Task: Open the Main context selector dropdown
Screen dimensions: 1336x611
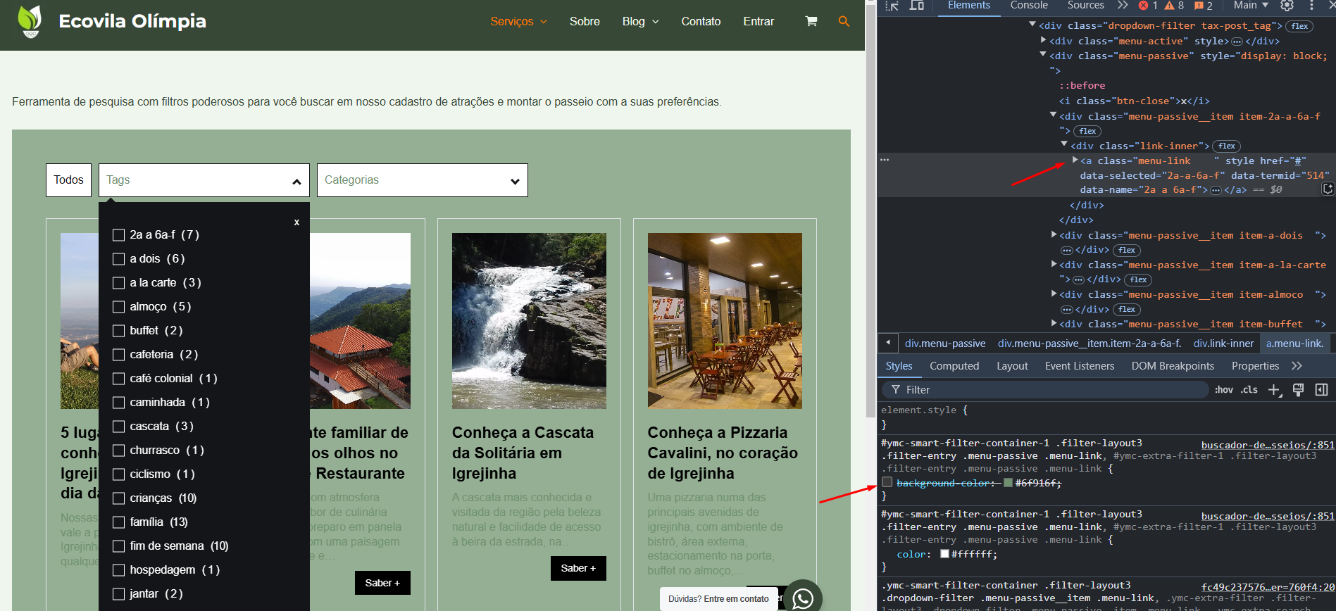Action: [1251, 6]
